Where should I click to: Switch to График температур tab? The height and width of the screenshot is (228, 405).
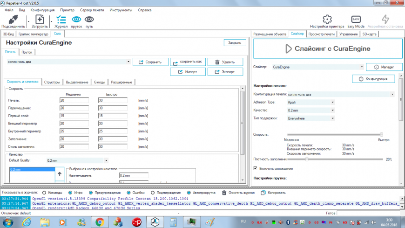34,34
